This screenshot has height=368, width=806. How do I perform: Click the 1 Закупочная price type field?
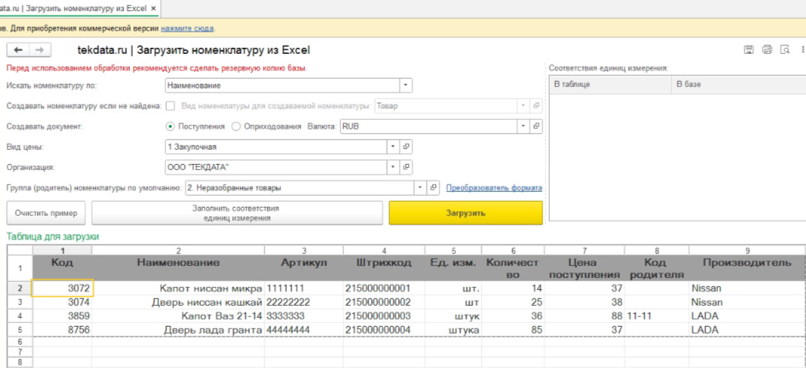[276, 147]
